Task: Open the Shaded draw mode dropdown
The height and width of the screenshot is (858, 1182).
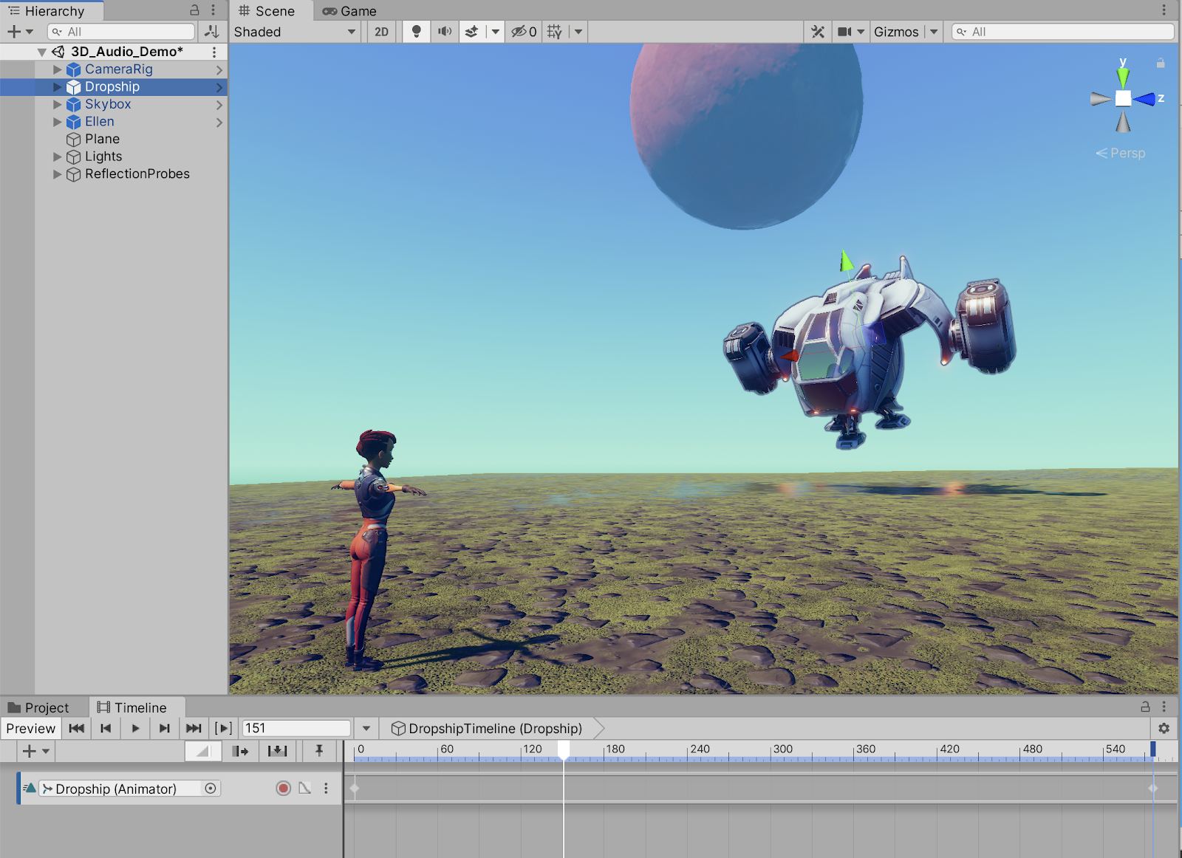Action: click(294, 31)
